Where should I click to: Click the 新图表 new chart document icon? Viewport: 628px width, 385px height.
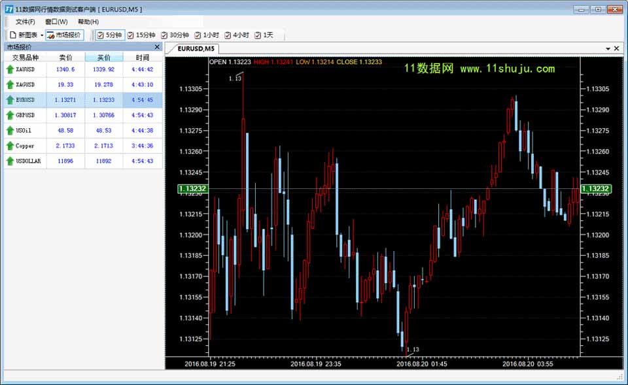pos(13,35)
